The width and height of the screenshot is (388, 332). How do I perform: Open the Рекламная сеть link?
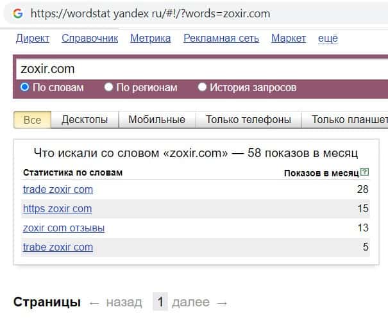pyautogui.click(x=221, y=38)
